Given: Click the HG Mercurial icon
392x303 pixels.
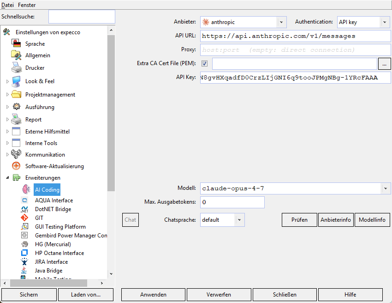Looking at the screenshot, I should 24,244.
